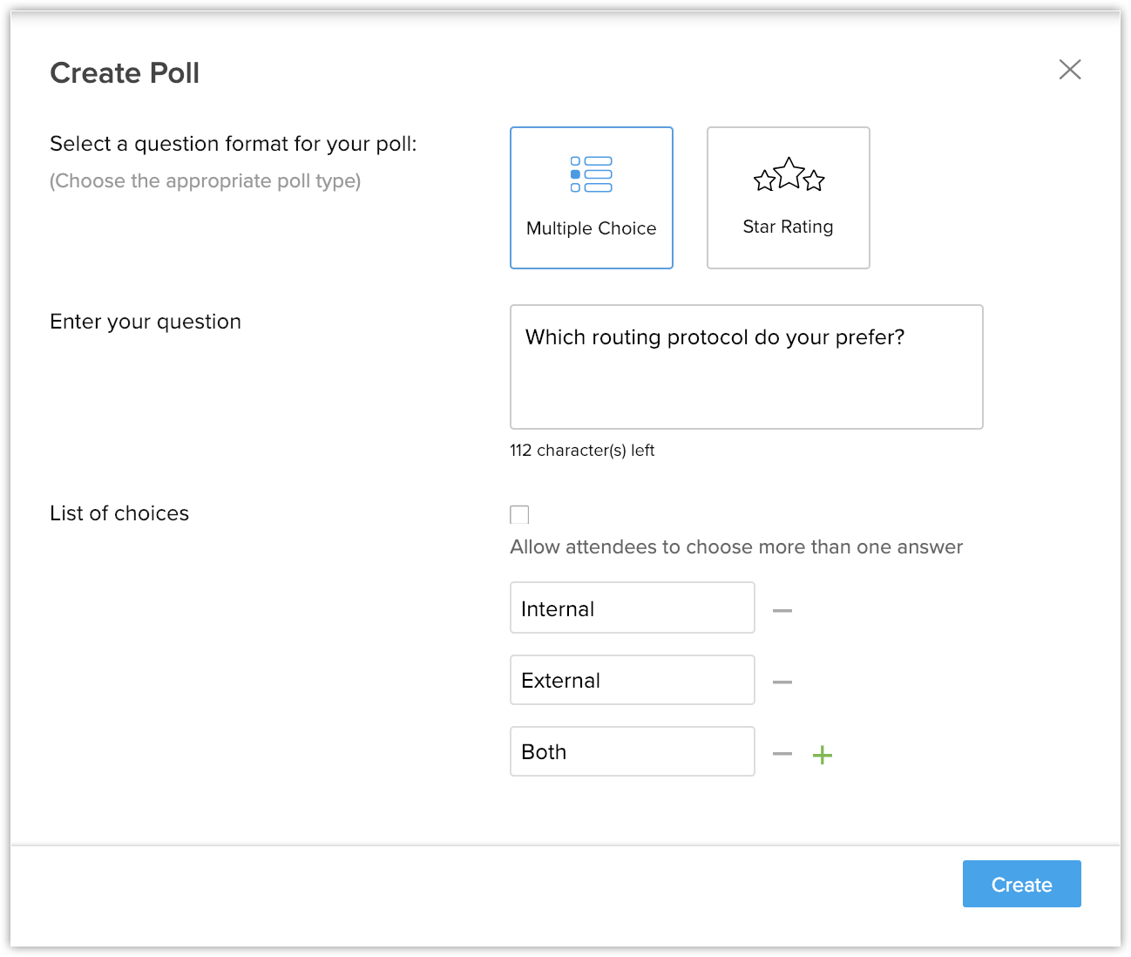Click the 'List of choices' label
Screen dimensions: 1131x957
point(119,513)
